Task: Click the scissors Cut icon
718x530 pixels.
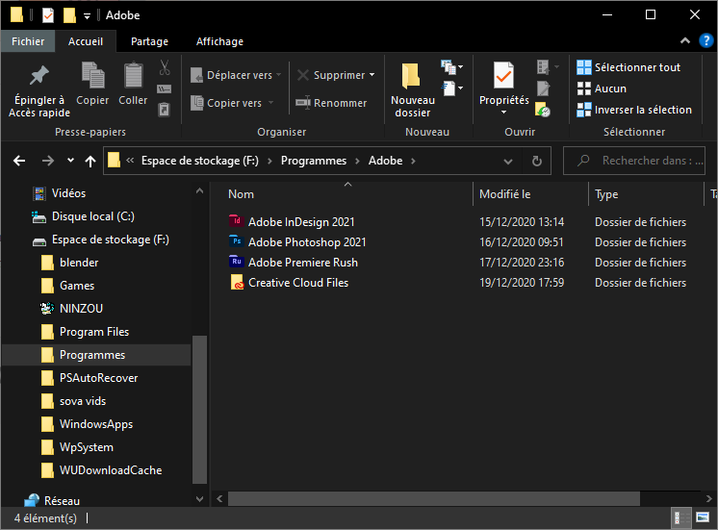Action: click(165, 67)
